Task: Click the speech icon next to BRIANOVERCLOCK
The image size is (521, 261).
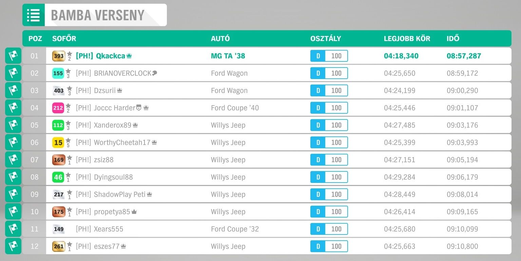Action: click(155, 73)
